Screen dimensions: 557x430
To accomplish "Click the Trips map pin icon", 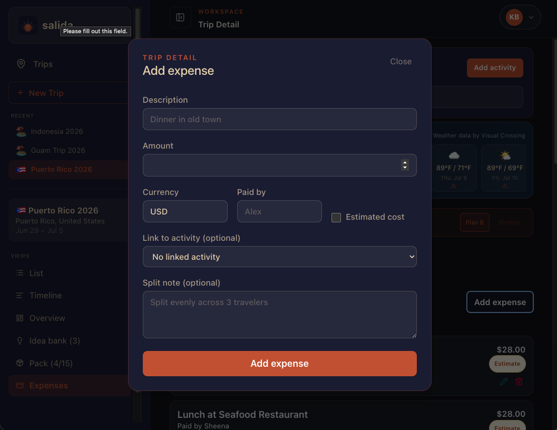I will tap(21, 64).
